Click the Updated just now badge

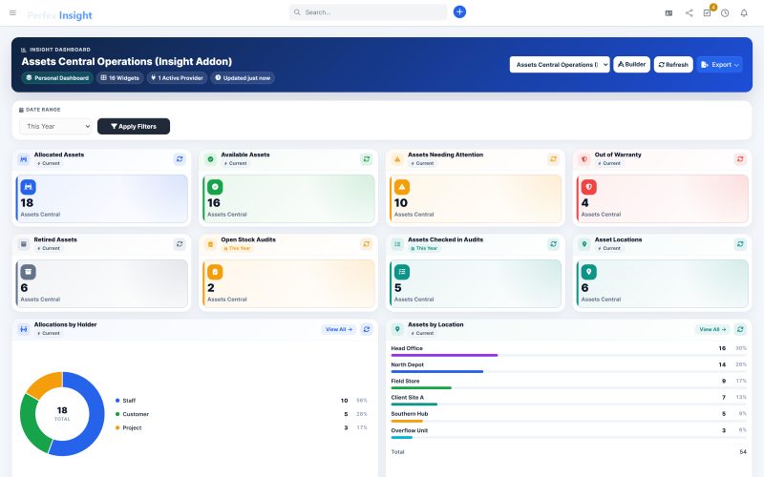tap(243, 78)
